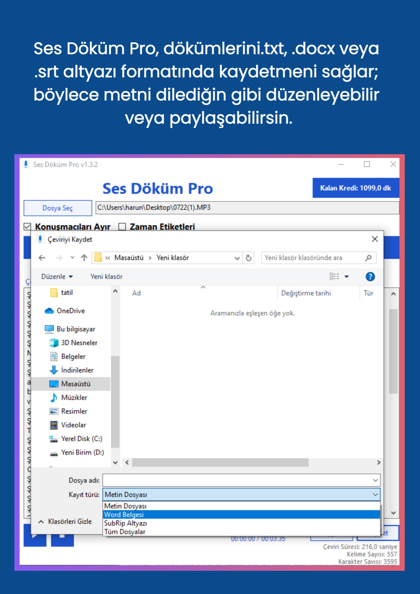Click the horizontal scrollbar in file list
The width and height of the screenshot is (420, 594).
point(220,462)
